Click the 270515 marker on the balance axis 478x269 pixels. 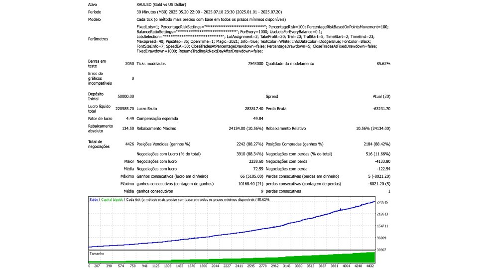click(382, 202)
